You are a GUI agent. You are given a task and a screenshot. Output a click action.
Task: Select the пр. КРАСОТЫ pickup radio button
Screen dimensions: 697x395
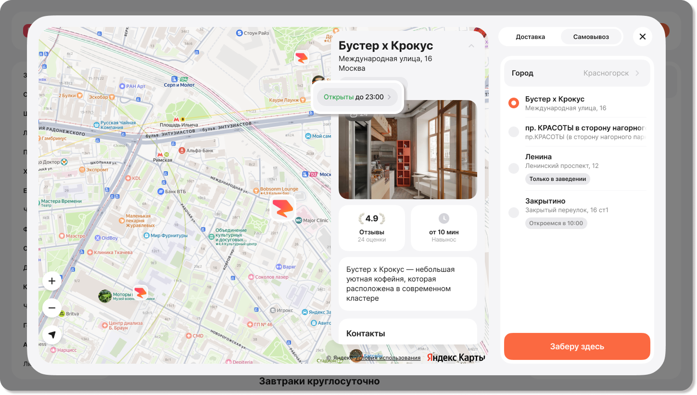click(514, 132)
